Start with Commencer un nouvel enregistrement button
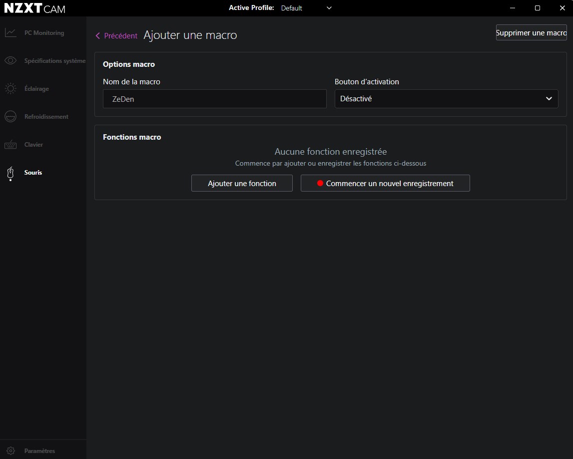This screenshot has width=573, height=459. (x=385, y=184)
